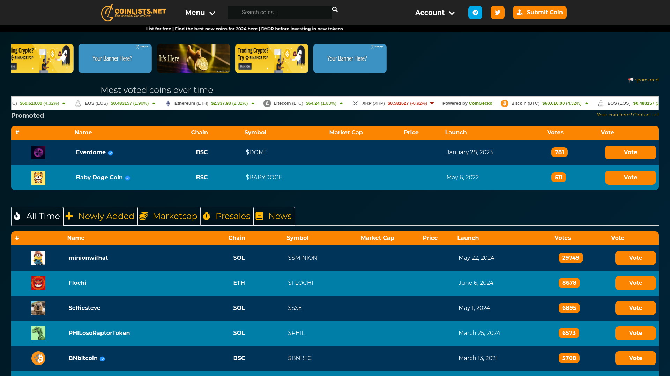
Task: Click the $BABYDOGE symbol cell
Action: [x=264, y=178]
